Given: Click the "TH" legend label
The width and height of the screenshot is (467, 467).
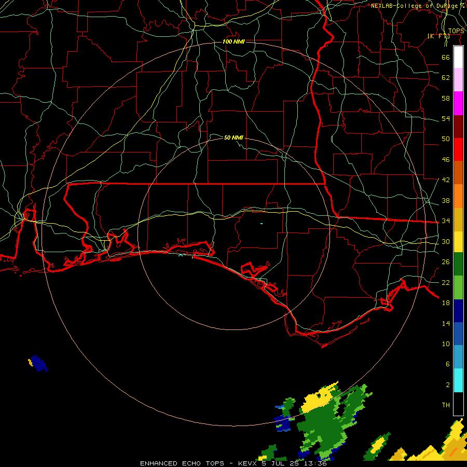Looking at the screenshot, I should [x=446, y=405].
